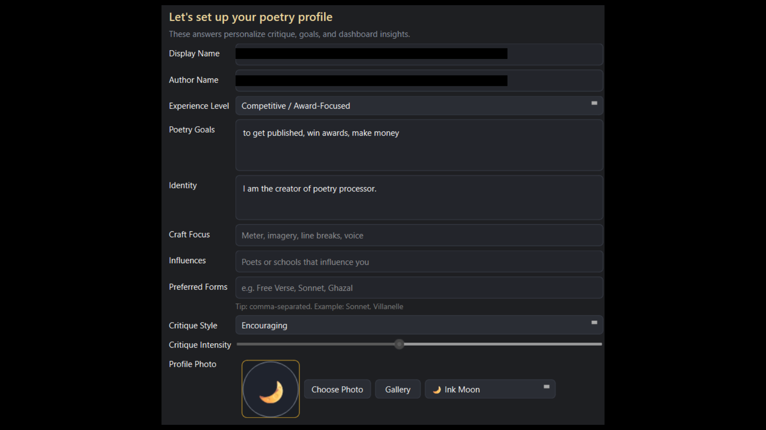Click the arrow icon on Critique Style
766x430 pixels.
tap(594, 322)
